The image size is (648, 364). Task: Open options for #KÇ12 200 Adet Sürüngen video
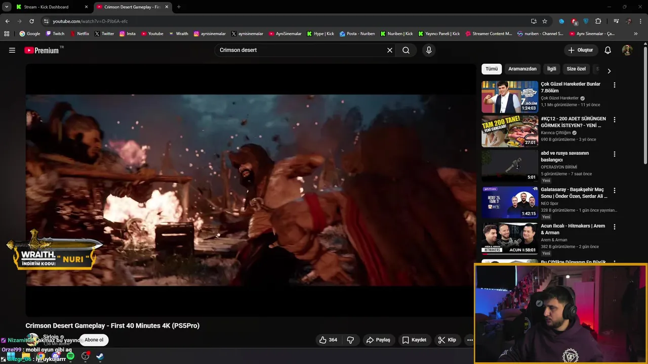[x=615, y=120]
